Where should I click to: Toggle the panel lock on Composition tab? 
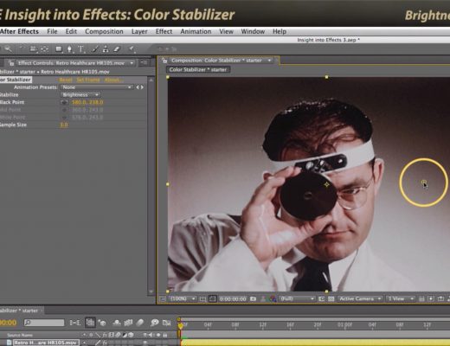point(164,61)
